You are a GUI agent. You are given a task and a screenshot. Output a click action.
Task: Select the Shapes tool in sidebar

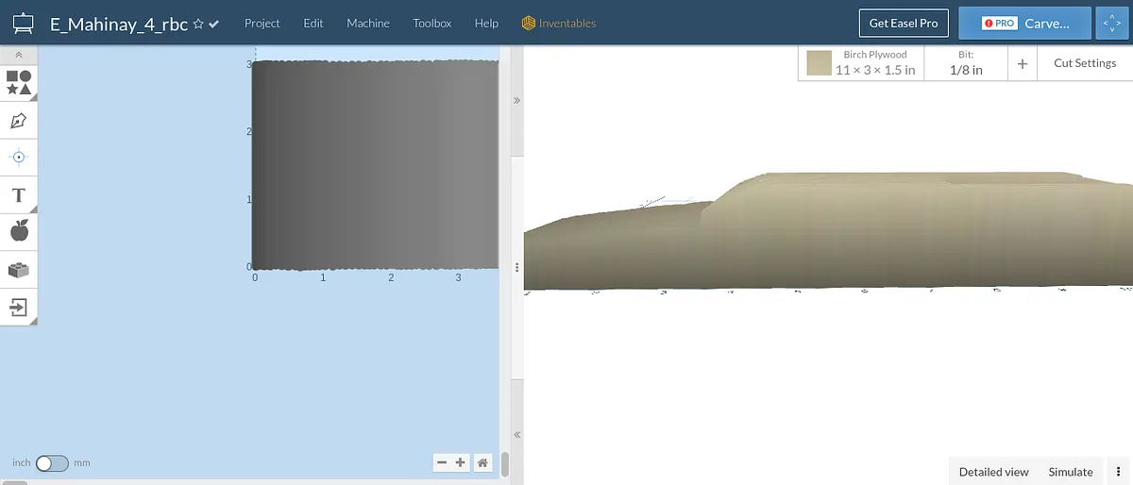19,82
